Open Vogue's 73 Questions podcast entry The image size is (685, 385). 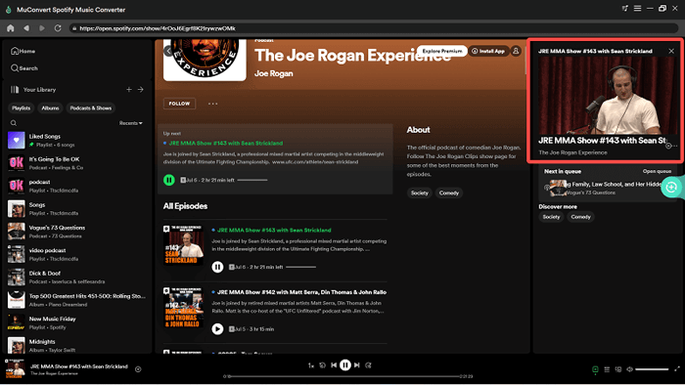[77, 232]
